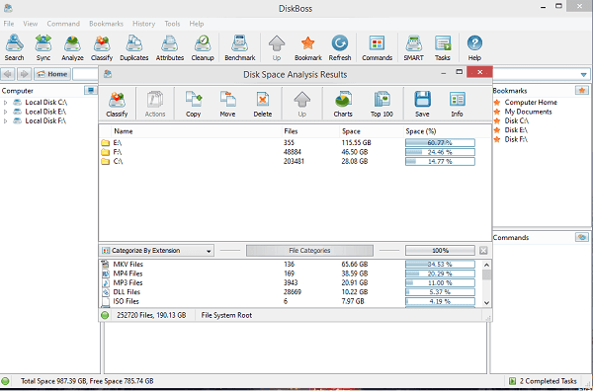This screenshot has height=391, width=593.
Task: Open the Help menu
Action: (x=197, y=24)
